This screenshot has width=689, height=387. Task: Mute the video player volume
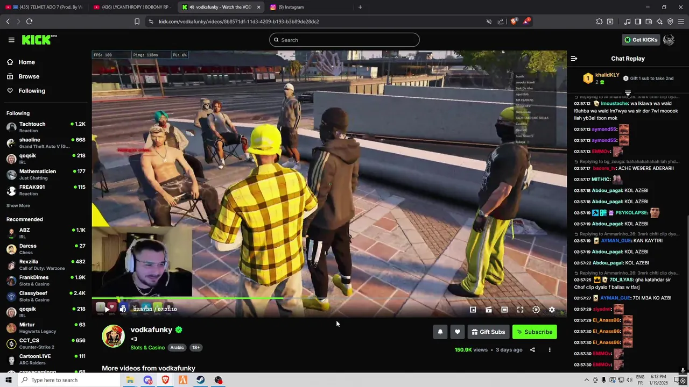pos(123,309)
